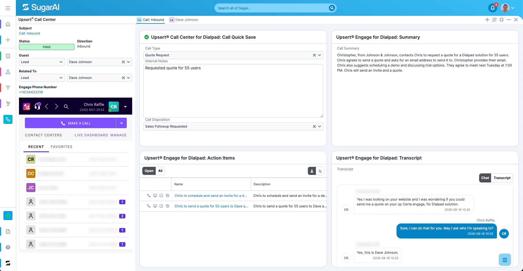The width and height of the screenshot is (523, 271).
Task: Open the Leads sprout icon in sidebar
Action: pos(8,104)
